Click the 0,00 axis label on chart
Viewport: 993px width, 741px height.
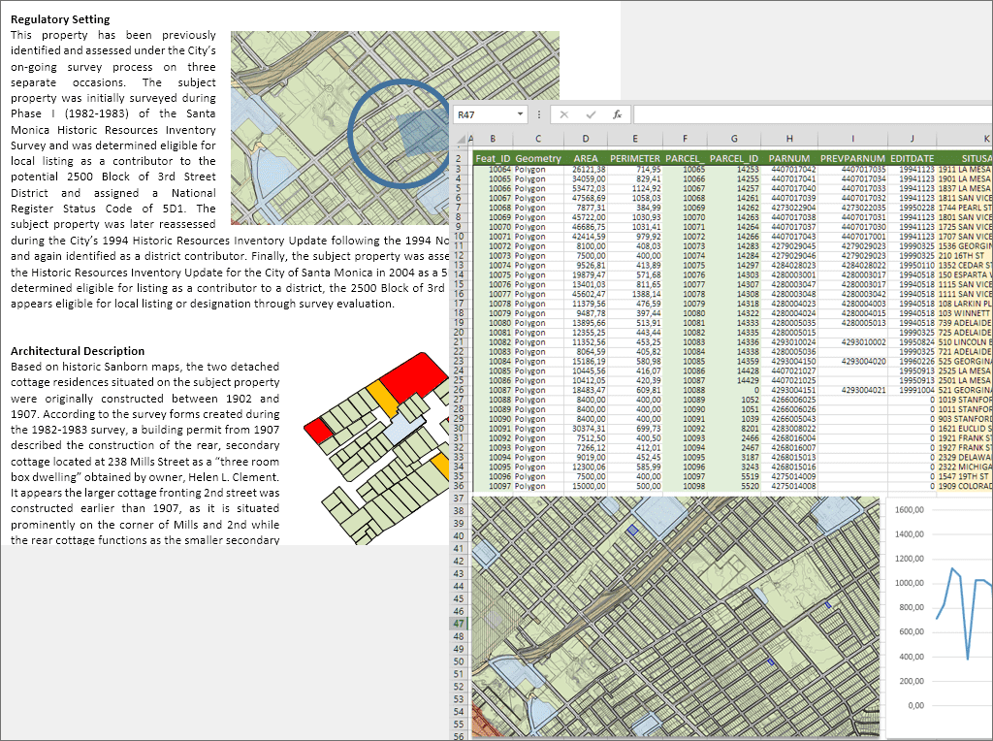click(x=915, y=705)
